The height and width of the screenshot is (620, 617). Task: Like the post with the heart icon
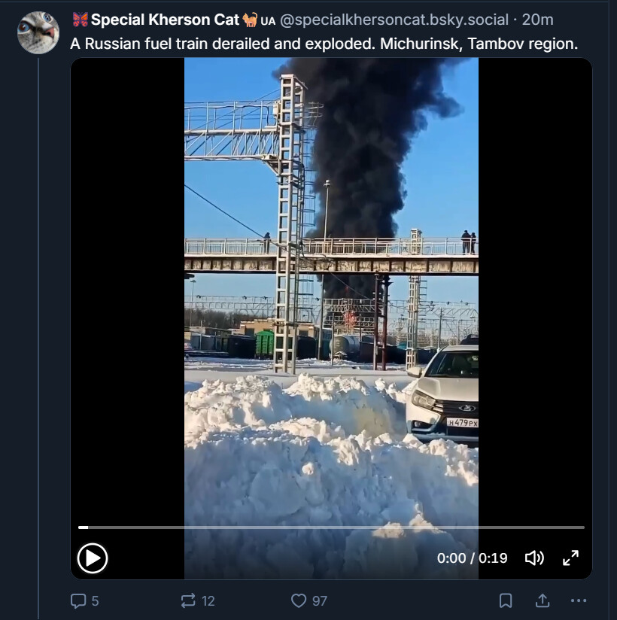(x=299, y=600)
